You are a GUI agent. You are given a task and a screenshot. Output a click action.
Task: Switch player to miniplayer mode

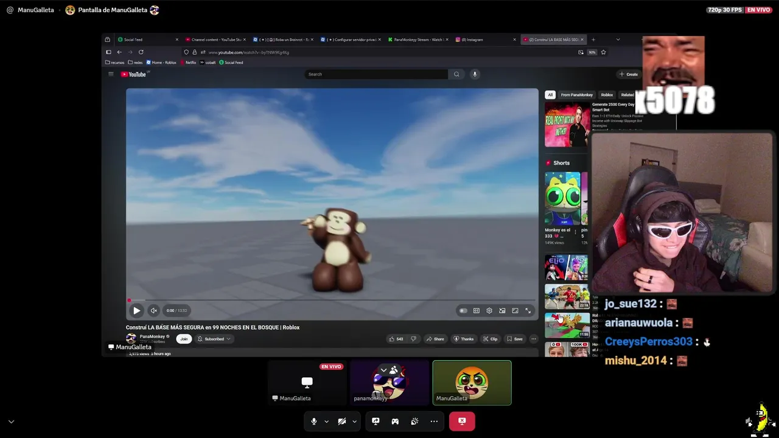[502, 311]
